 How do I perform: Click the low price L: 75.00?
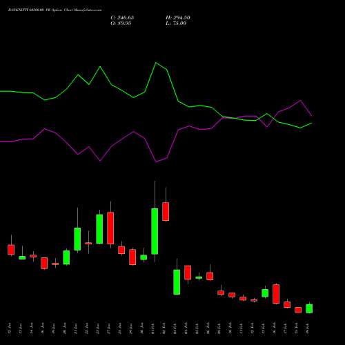point(176,23)
